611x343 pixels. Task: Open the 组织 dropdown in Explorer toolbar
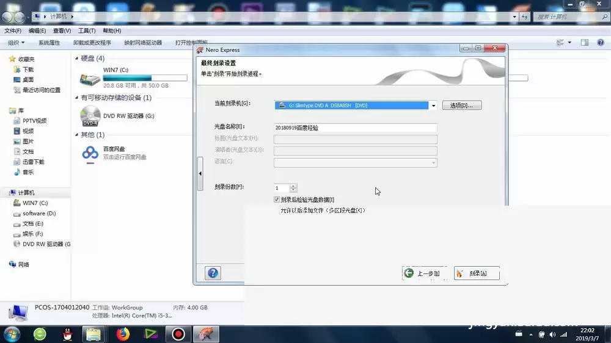click(x=16, y=43)
